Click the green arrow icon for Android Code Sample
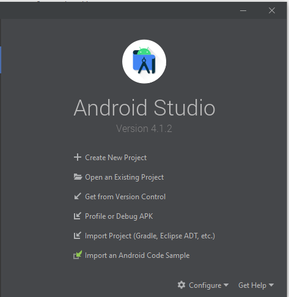This screenshot has height=297, width=289. [x=78, y=255]
